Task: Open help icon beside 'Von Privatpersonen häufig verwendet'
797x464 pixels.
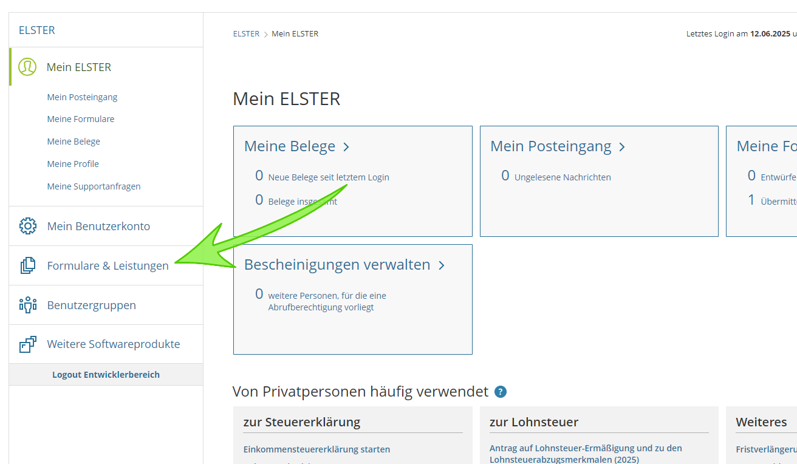Action: (501, 392)
